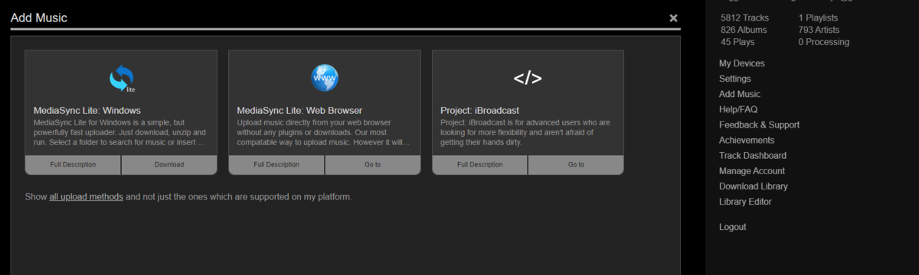Open Full Description for MediaSync Lite: Web Browser

[x=276, y=164]
